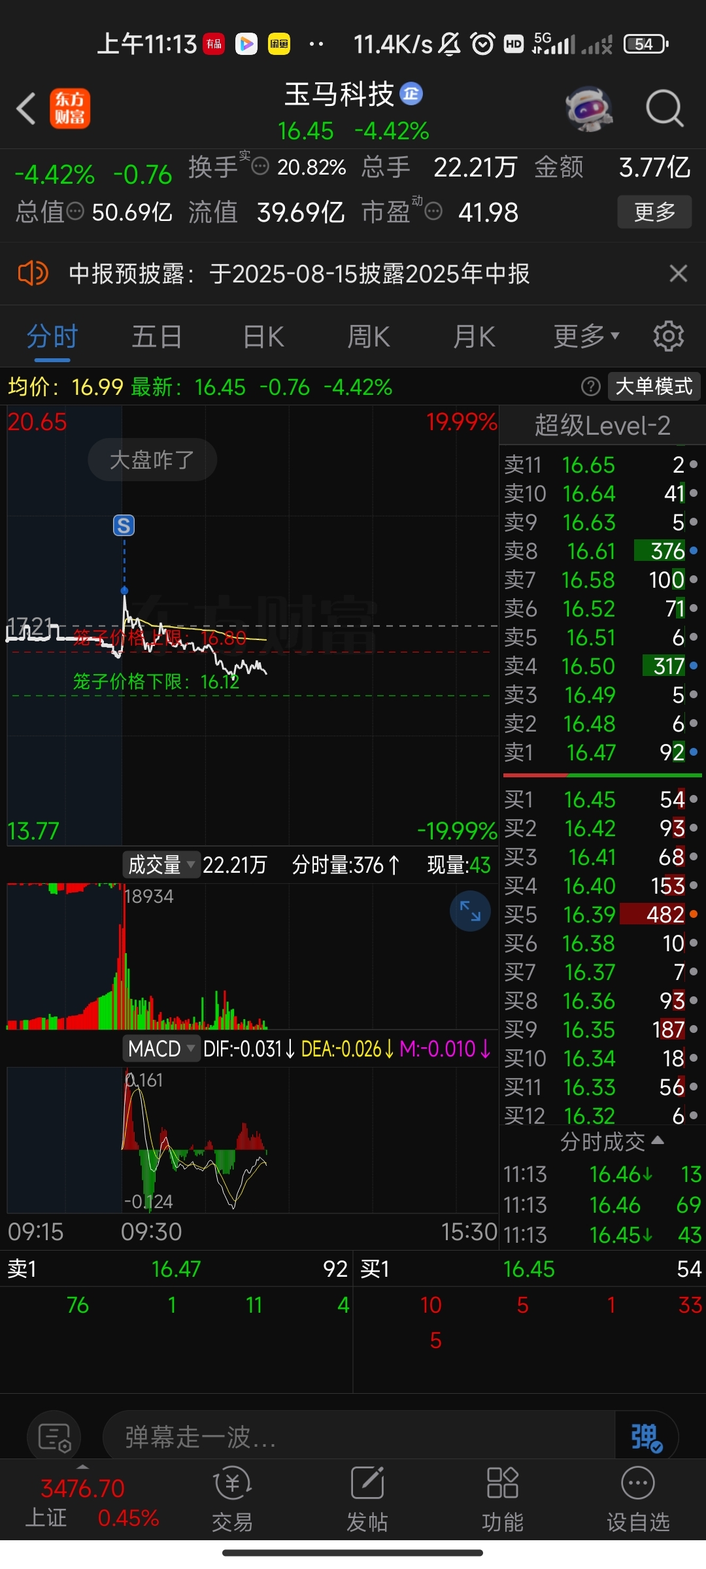Select the 买1 16.45 order book row

click(602, 800)
